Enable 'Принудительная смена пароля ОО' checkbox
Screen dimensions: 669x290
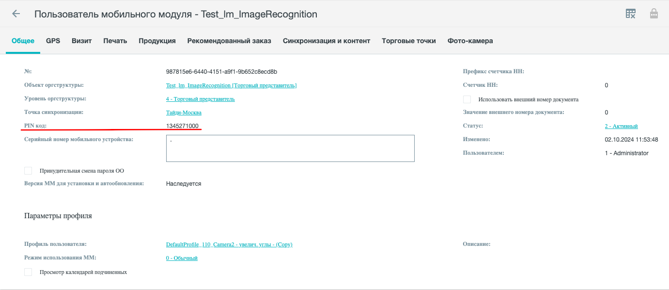click(28, 171)
